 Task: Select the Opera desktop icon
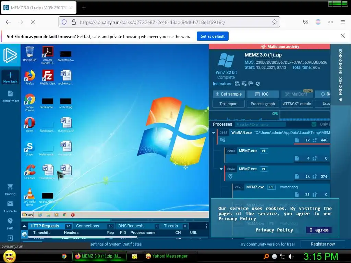coord(29,125)
